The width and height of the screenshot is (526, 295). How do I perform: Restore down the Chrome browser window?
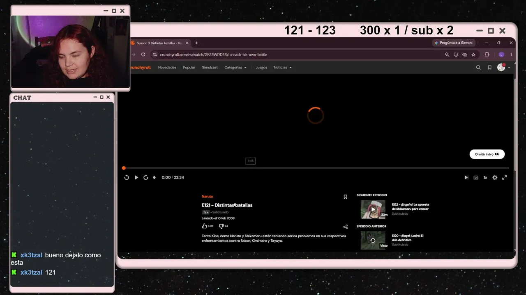coord(499,43)
